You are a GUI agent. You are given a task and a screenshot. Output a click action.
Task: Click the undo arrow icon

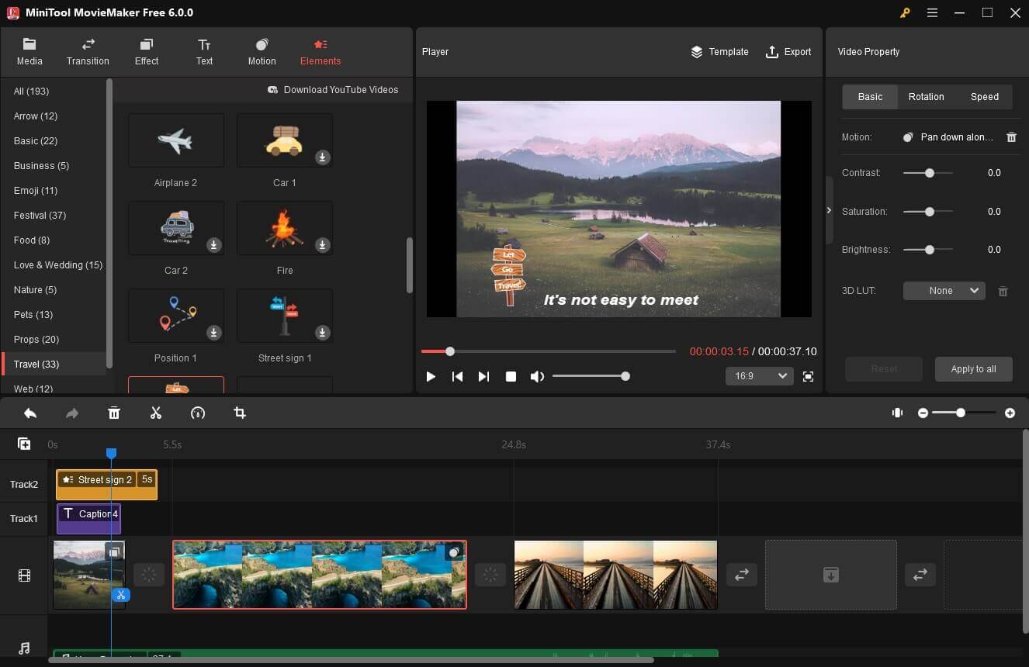(x=30, y=413)
